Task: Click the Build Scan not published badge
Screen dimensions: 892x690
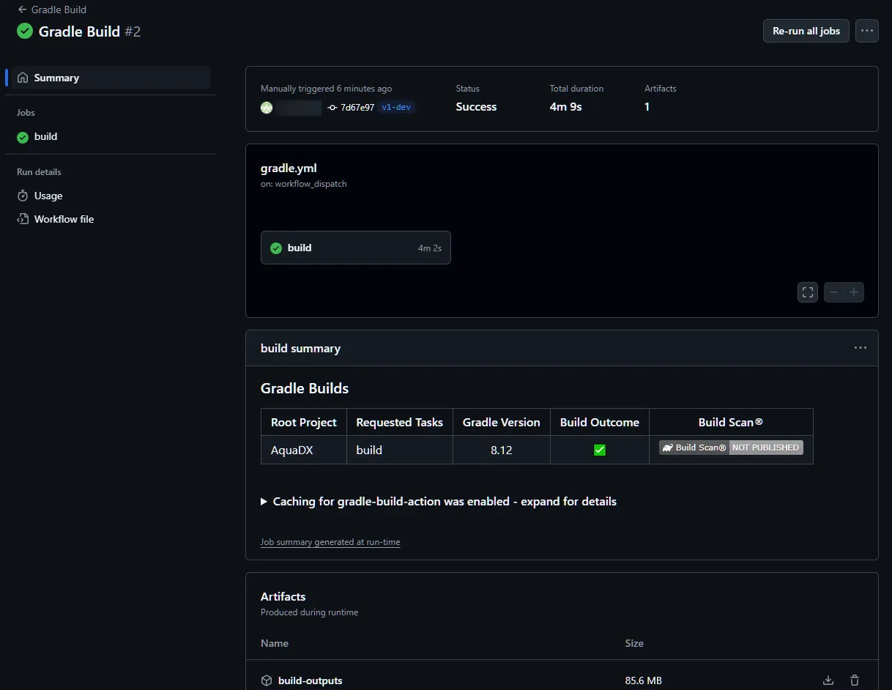Action: pos(731,448)
